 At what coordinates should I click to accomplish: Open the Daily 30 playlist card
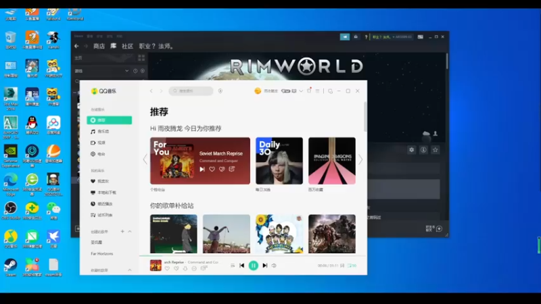click(x=279, y=161)
